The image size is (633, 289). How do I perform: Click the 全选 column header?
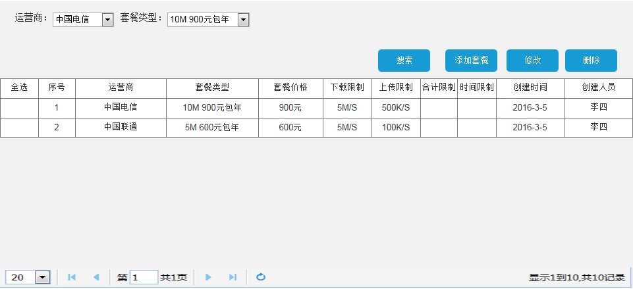pyautogui.click(x=19, y=88)
